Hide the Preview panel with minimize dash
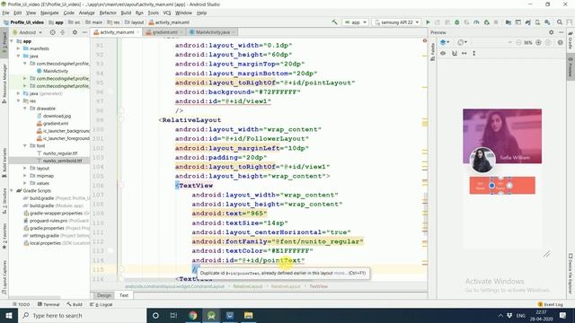575x323 pixels. pos(561,32)
